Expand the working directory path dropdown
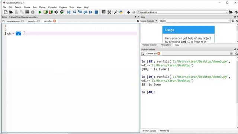238x134 pixels. 226,12
